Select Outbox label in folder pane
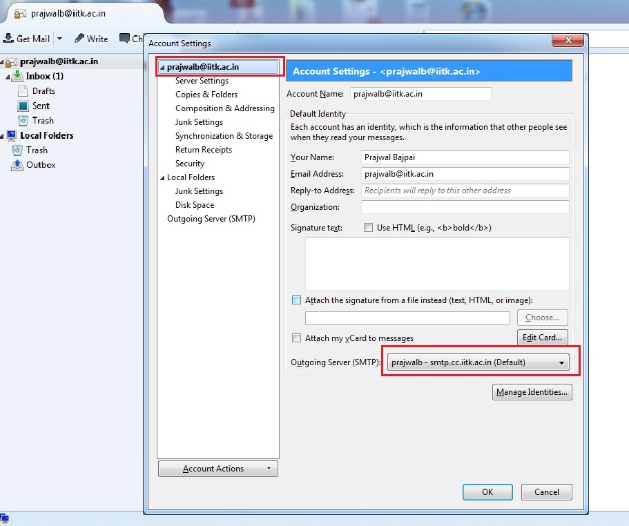This screenshot has width=629, height=526. click(41, 165)
